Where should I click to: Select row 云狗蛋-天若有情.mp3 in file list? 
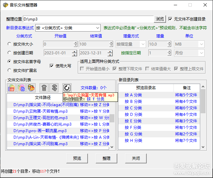(58, 111)
